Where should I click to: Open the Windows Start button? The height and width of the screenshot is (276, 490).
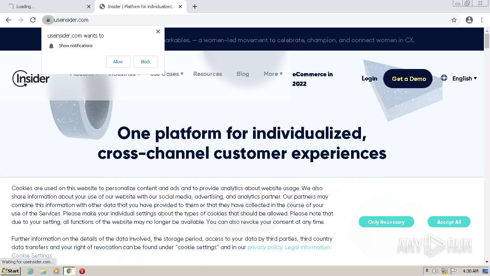(10, 271)
